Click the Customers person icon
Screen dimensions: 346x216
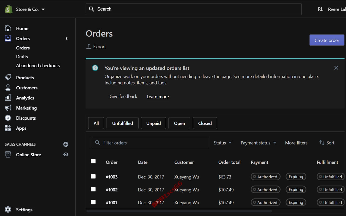coord(8,87)
